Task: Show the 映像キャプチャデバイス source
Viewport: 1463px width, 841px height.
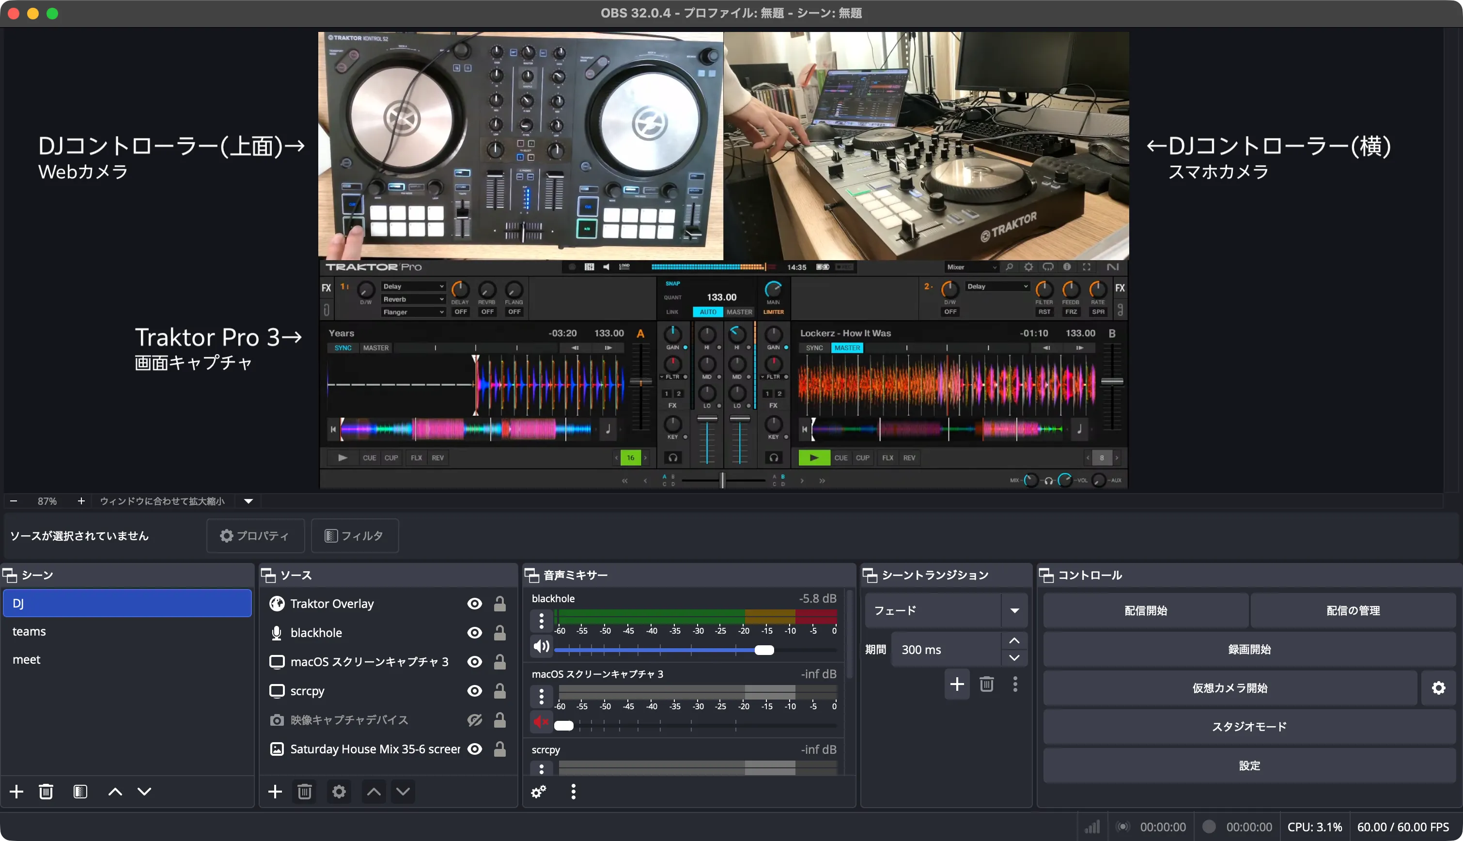Action: [x=474, y=720]
